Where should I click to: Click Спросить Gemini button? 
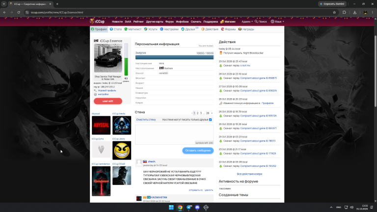(x=332, y=4)
